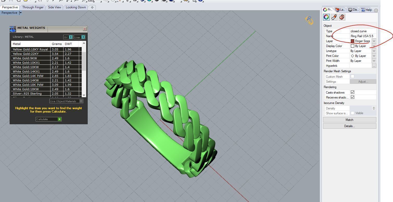The image size is (393, 202).
Task: Open the Layer dropdown for Finger Sizes
Action: (x=374, y=41)
